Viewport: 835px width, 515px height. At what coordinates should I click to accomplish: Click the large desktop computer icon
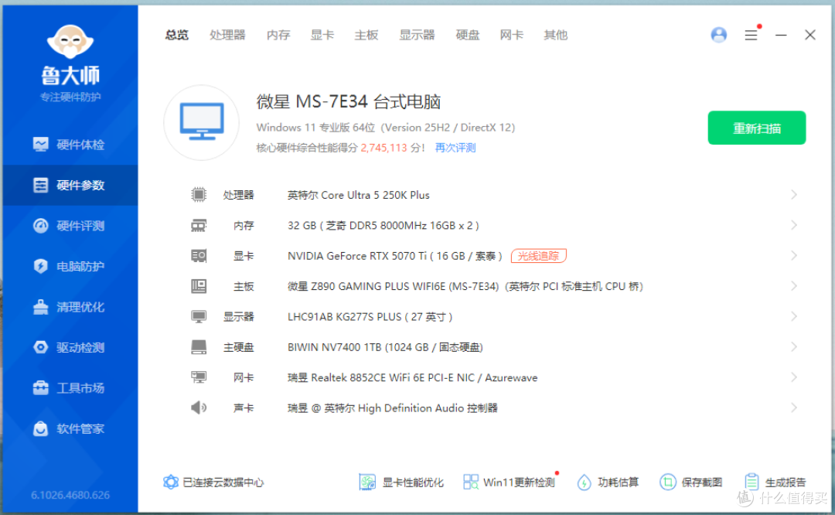click(x=201, y=122)
